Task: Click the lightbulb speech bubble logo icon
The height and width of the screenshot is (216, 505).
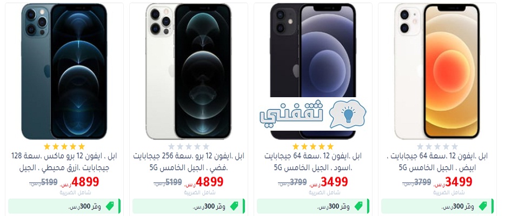Action: pos(348,114)
